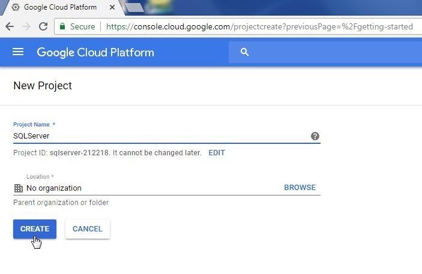This screenshot has height=274, width=422.
Task: Go back with the browser back arrow
Action: coord(10,26)
